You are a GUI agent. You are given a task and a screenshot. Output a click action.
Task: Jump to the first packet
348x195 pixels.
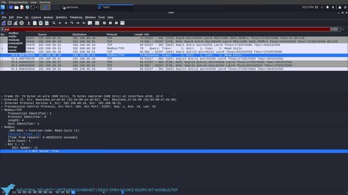click(x=78, y=23)
